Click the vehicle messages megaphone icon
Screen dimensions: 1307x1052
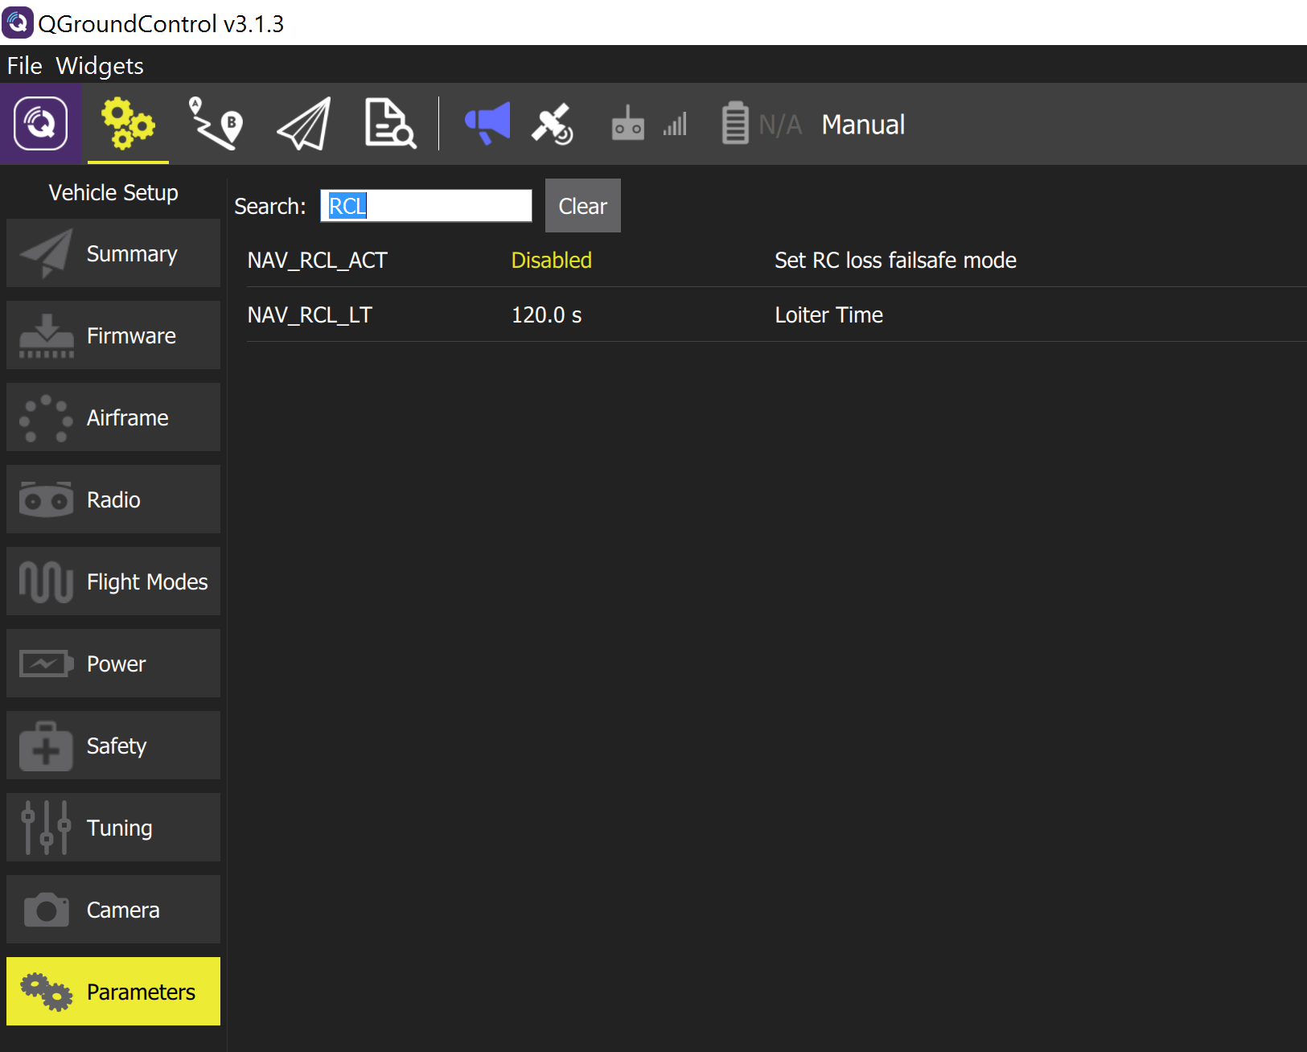click(487, 124)
